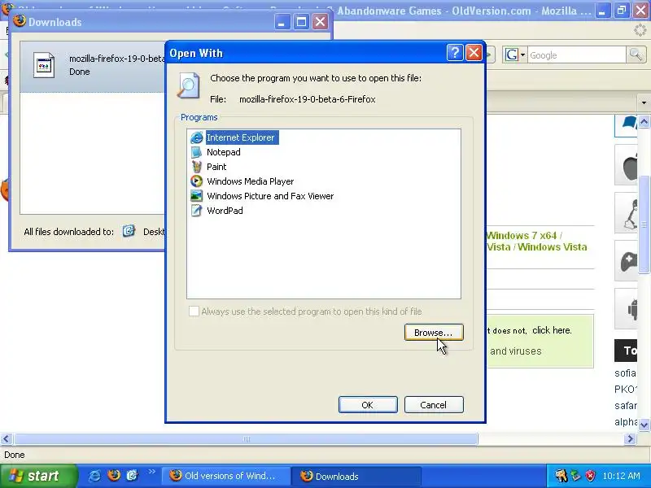The height and width of the screenshot is (488, 651).
Task: Select Paint in the Programs list
Action: coord(216,167)
